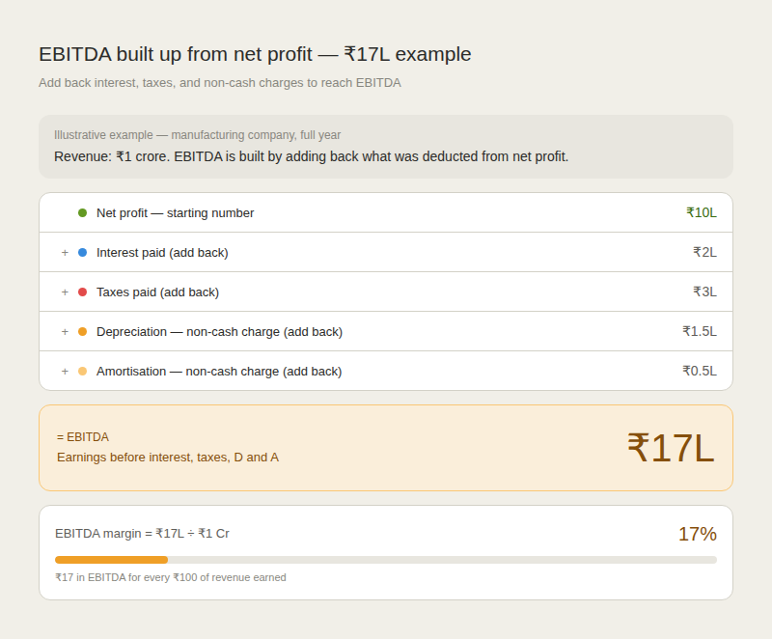Image resolution: width=772 pixels, height=639 pixels.
Task: Click the orange dot beside Depreciation
Action: point(82,332)
